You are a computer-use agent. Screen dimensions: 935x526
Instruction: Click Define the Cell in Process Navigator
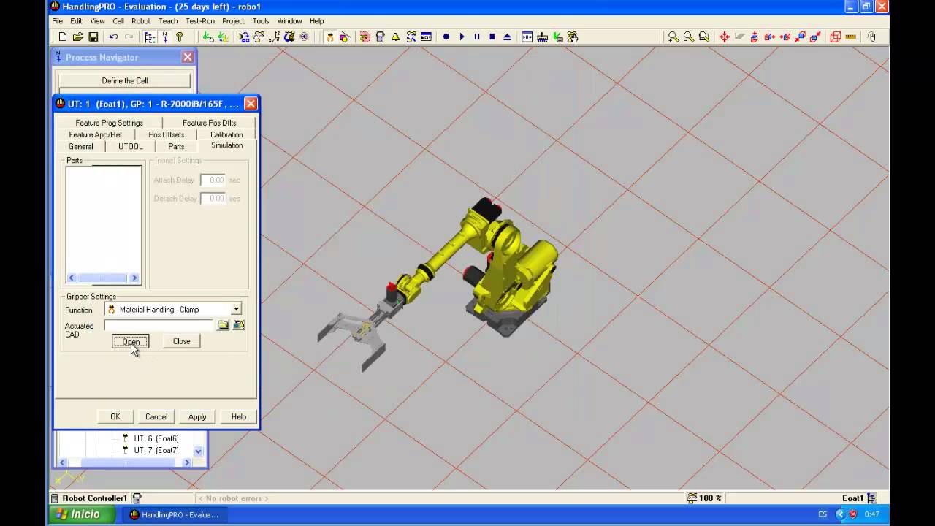click(x=124, y=80)
